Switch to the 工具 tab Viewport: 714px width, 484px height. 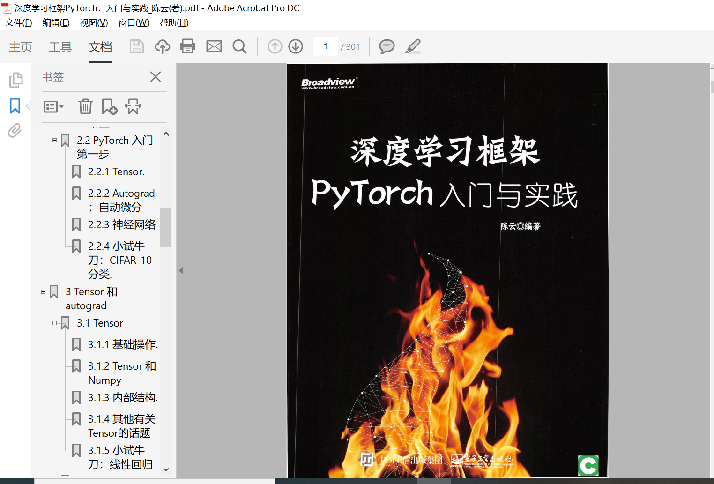pos(60,47)
